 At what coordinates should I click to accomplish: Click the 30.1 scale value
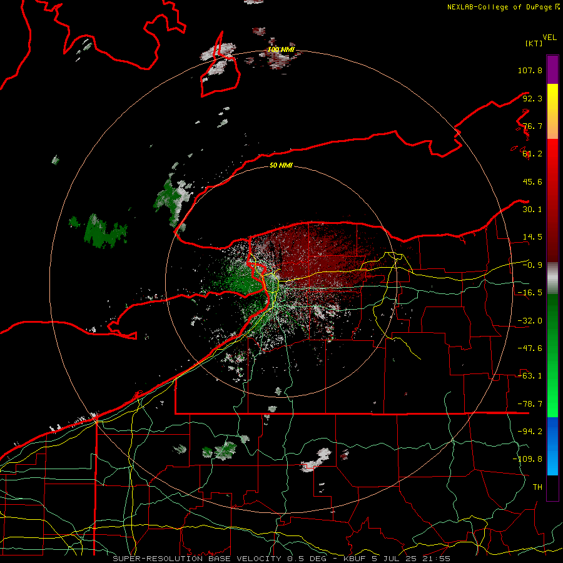click(x=532, y=210)
